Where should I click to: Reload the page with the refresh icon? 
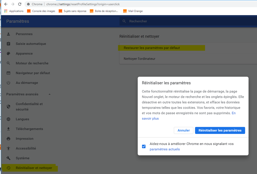tap(20, 4)
